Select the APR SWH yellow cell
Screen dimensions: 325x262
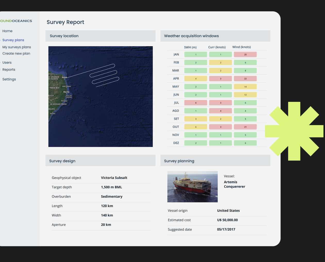[196, 79]
